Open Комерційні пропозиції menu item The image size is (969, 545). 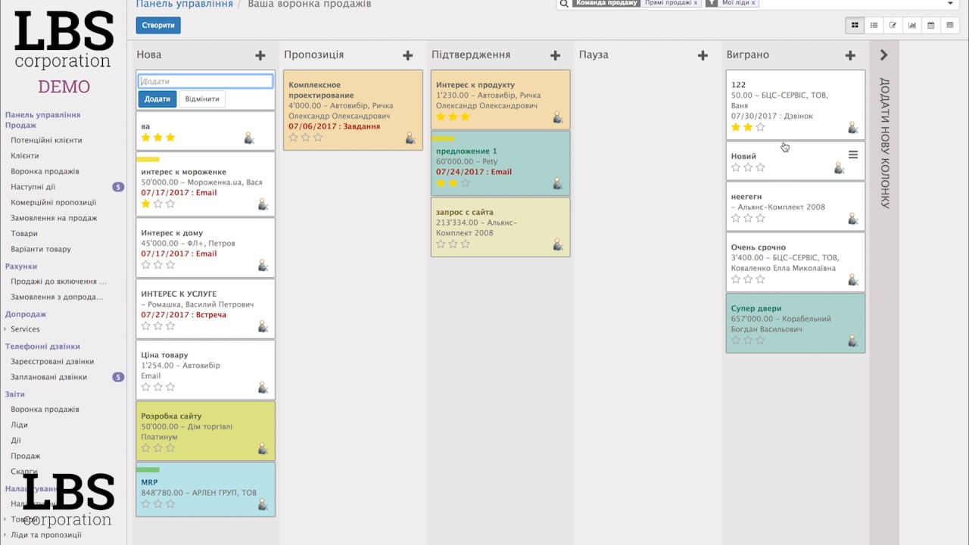pyautogui.click(x=54, y=203)
